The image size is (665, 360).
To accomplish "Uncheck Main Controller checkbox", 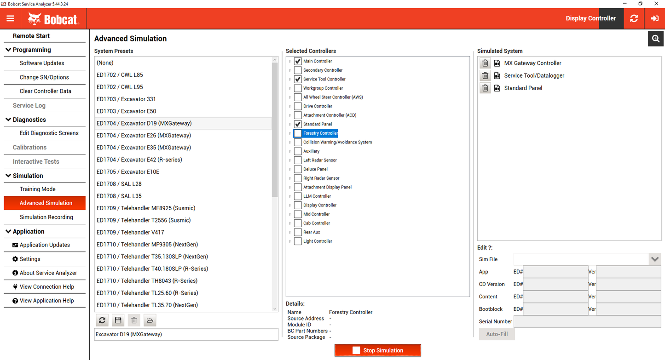I will [298, 61].
